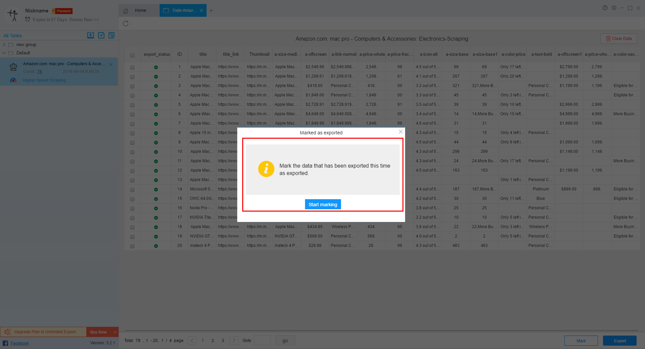This screenshot has width=645, height=349.
Task: Click the home icon in tab bar
Action: 126,11
